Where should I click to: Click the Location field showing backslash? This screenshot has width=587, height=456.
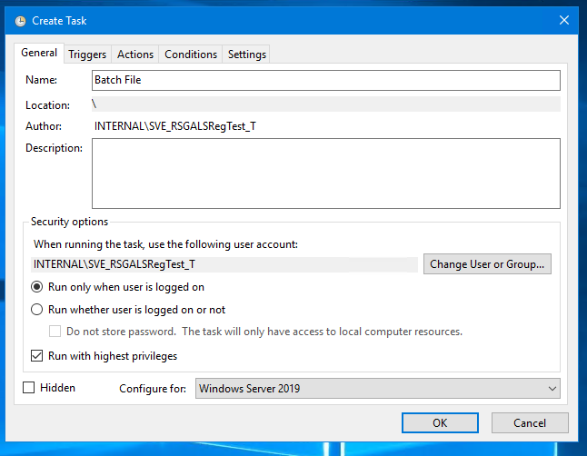point(325,104)
